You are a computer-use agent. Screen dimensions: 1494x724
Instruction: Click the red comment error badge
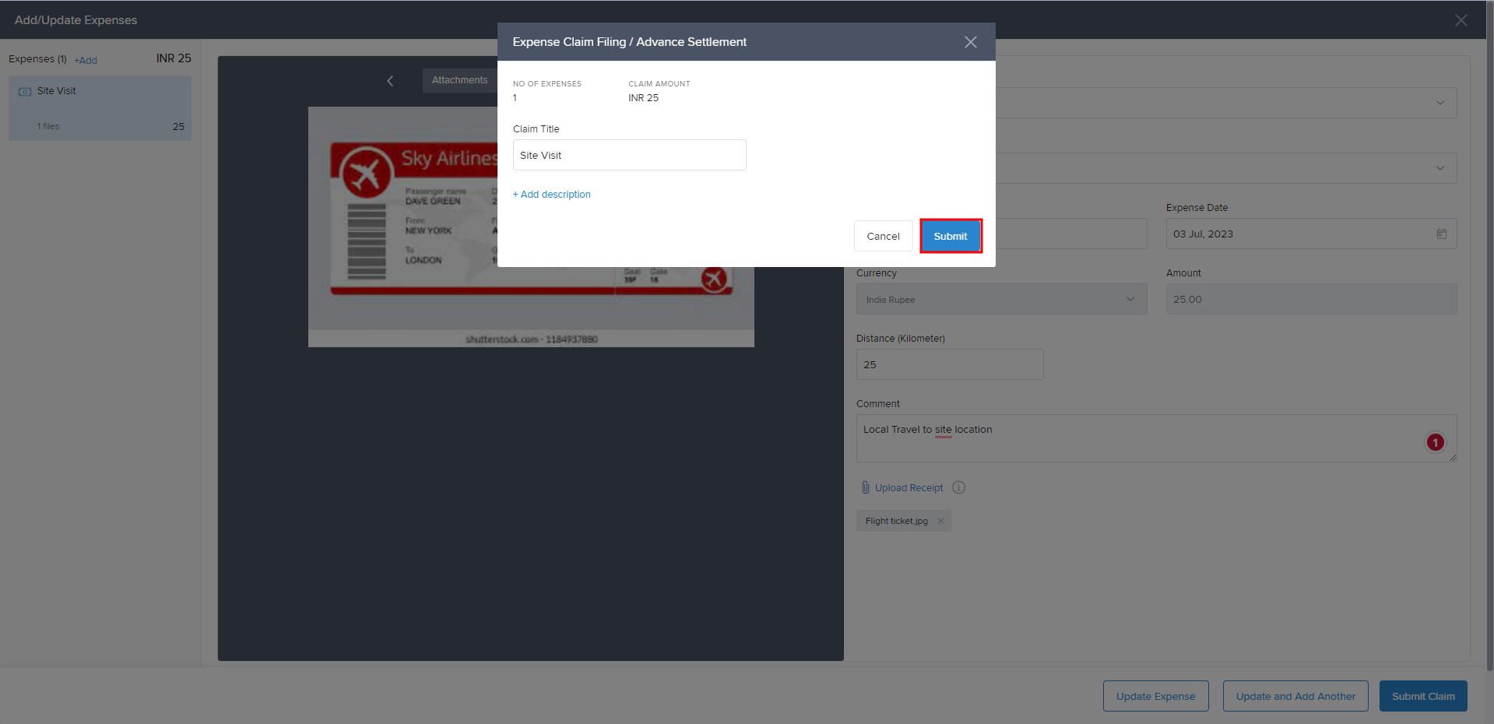1435,442
